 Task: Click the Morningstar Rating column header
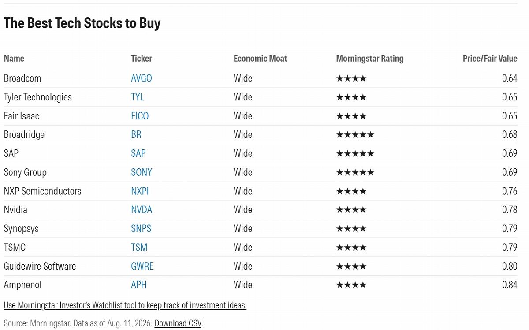[x=370, y=59]
